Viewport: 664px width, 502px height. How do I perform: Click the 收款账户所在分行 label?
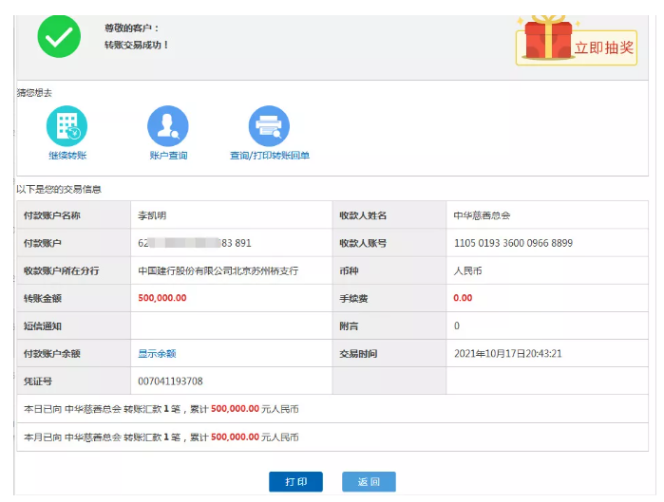pos(62,271)
